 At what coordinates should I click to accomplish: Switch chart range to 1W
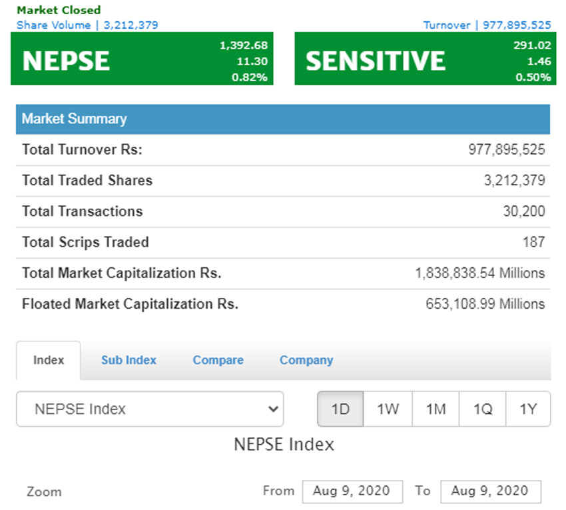[388, 409]
